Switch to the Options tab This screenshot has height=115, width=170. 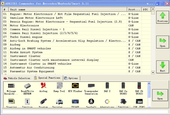72,78
